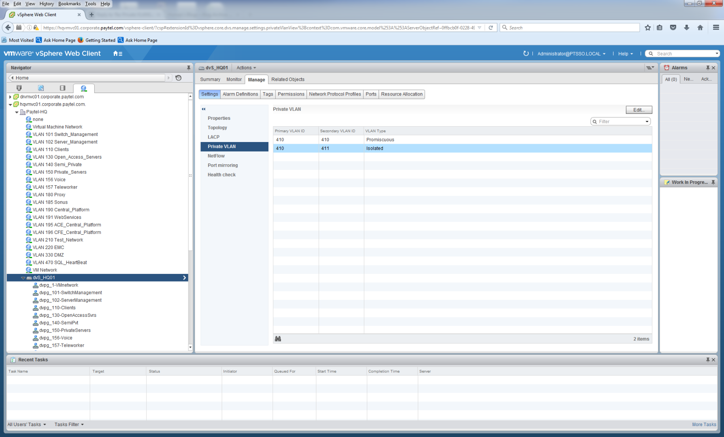Screen dimensions: 724x437
Task: Pin the Navigator panel
Action: click(x=188, y=68)
